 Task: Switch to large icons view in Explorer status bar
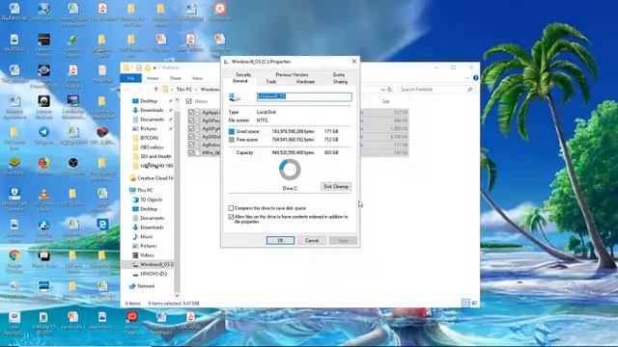[x=474, y=303]
